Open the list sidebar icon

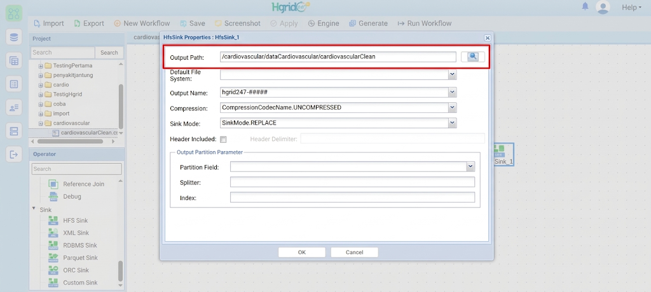click(14, 84)
